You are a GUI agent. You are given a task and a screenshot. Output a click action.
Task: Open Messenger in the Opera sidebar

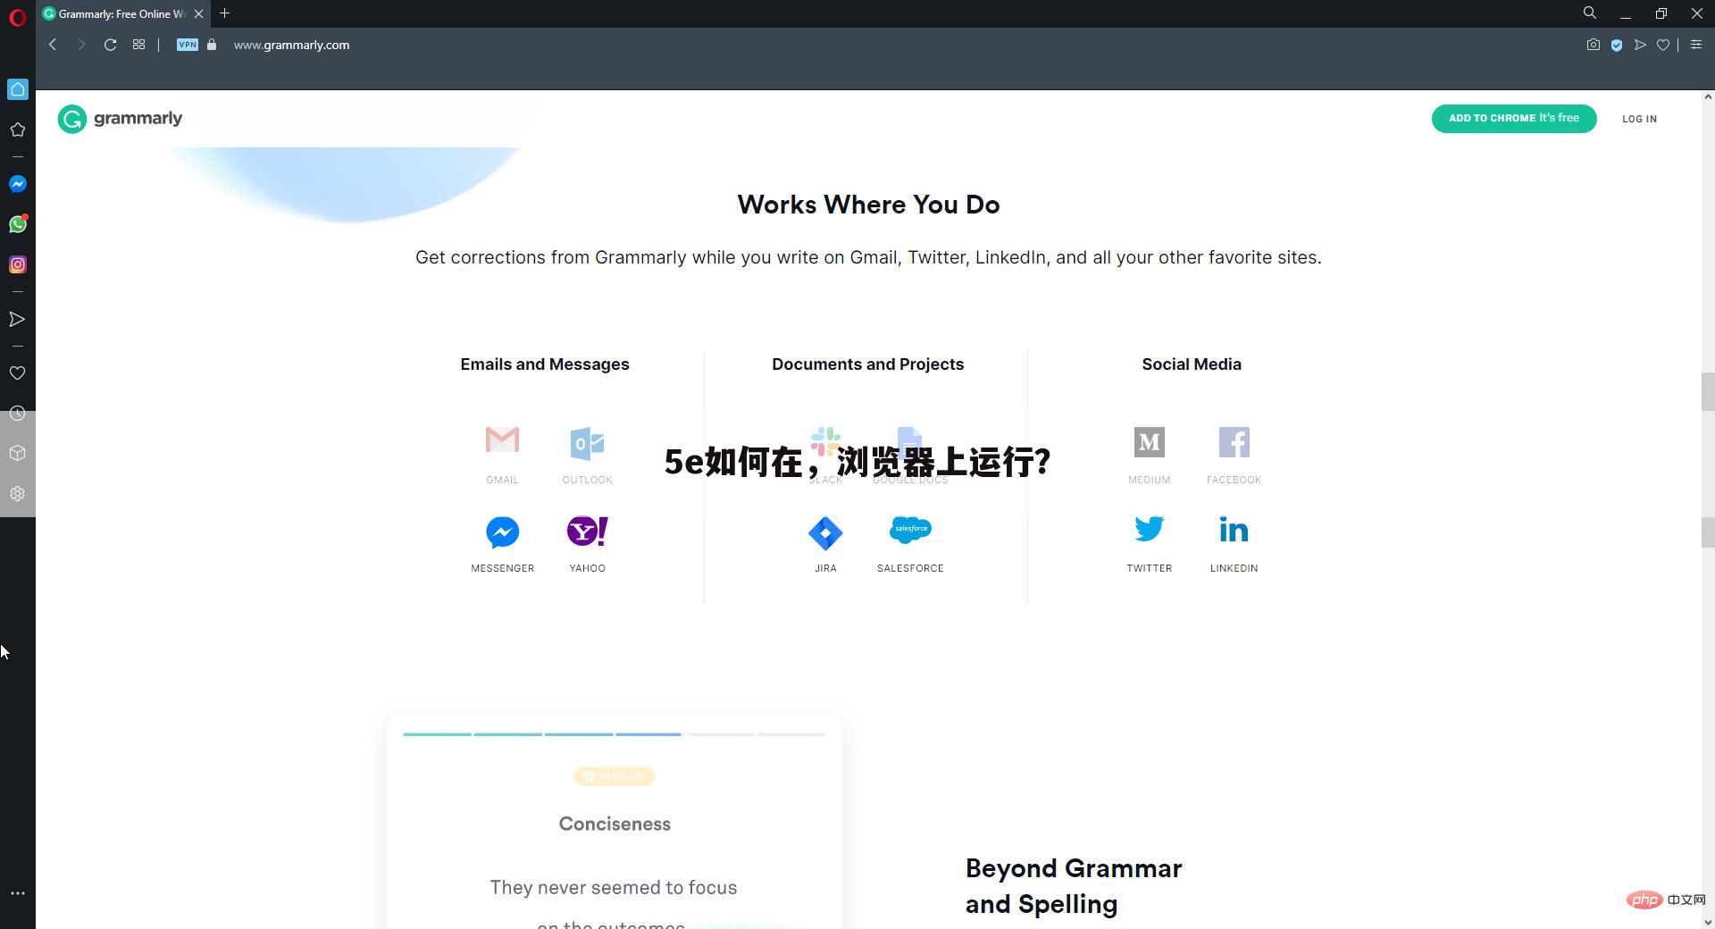[x=18, y=184]
